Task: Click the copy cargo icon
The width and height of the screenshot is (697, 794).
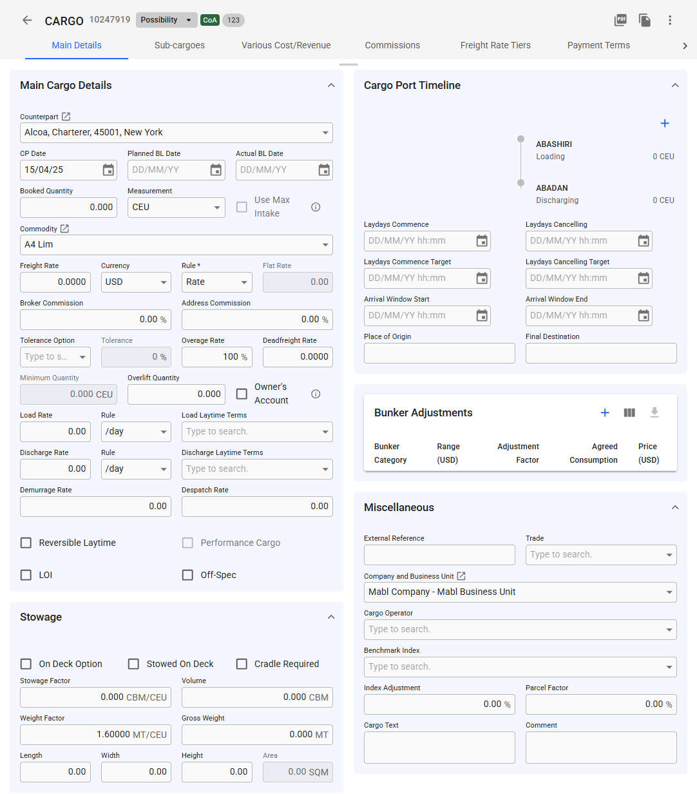Action: coord(645,20)
